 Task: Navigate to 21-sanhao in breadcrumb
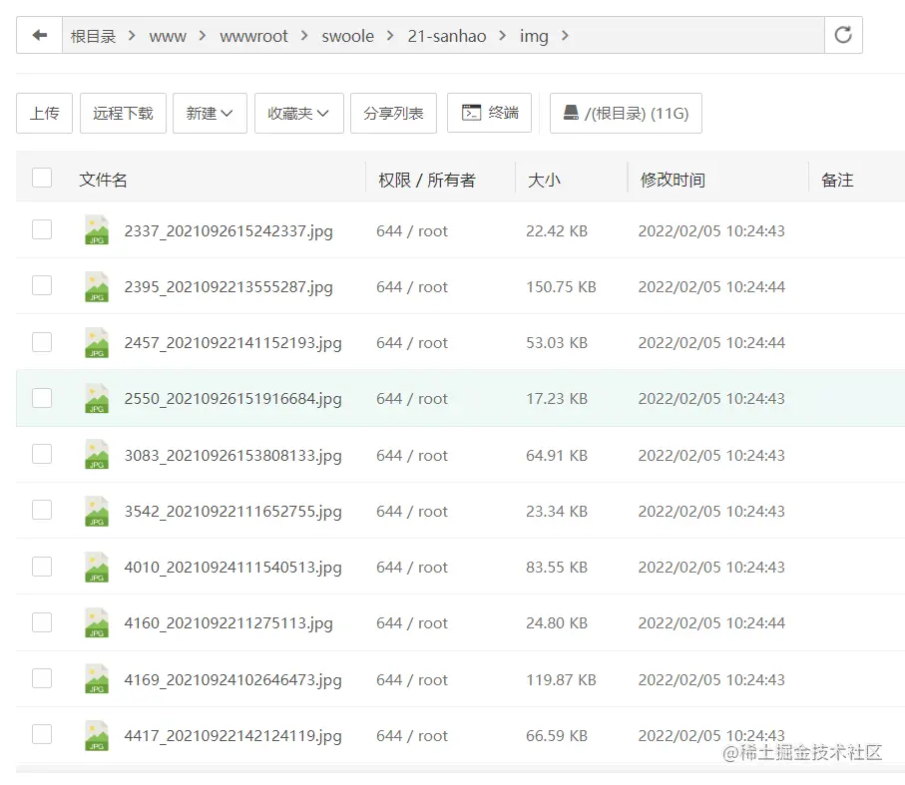tap(447, 36)
